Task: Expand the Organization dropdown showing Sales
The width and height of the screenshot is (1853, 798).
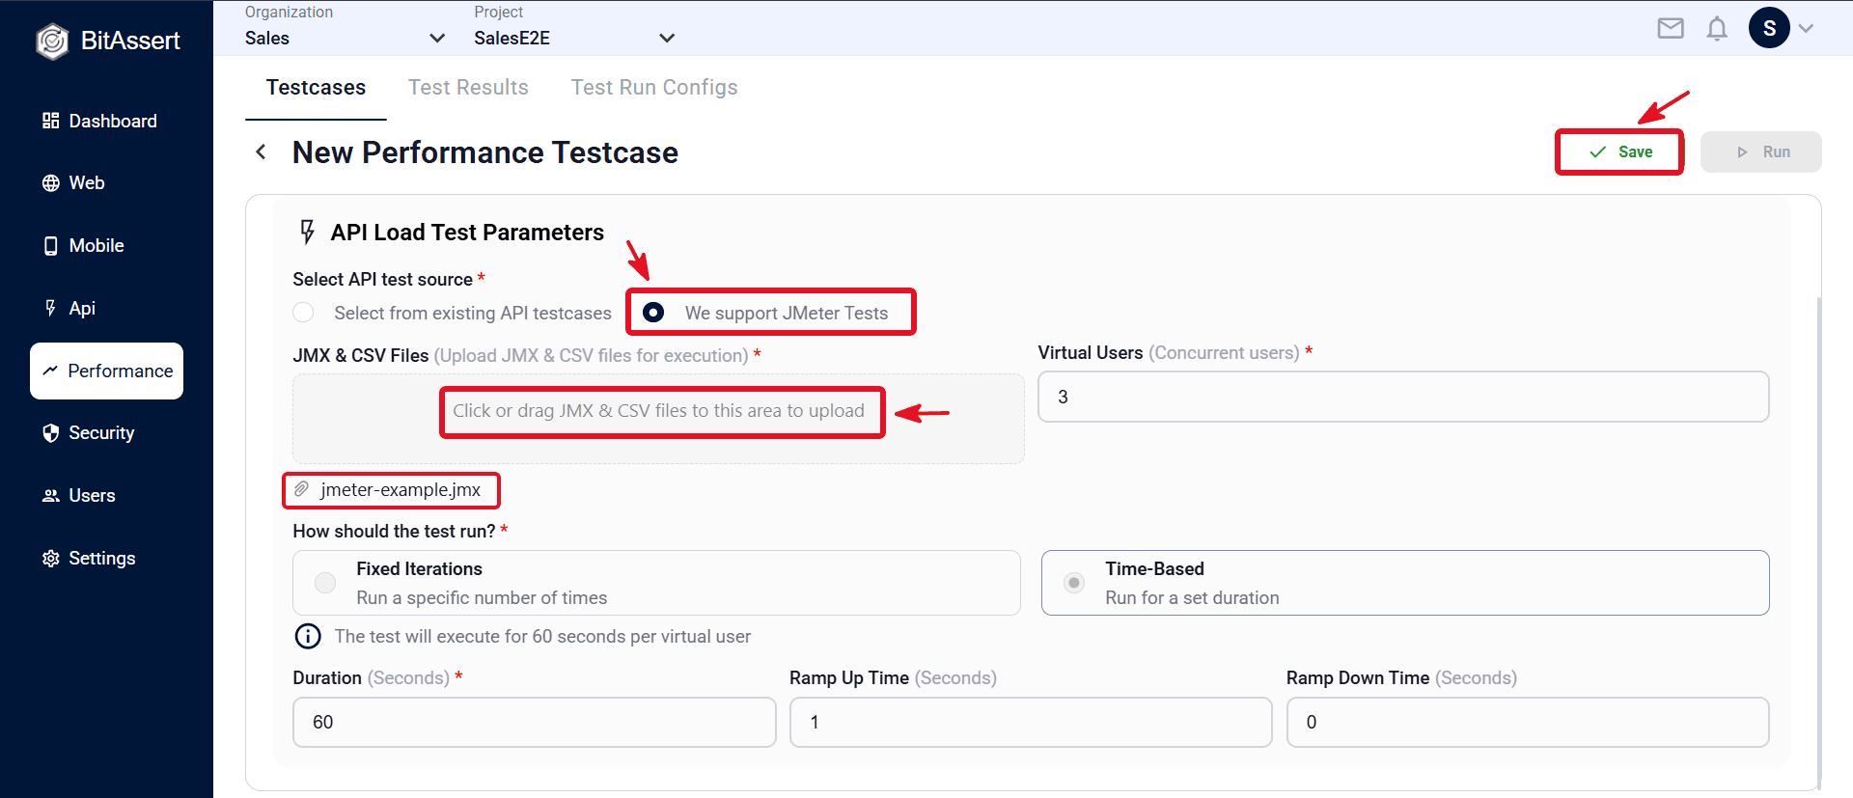Action: pos(345,38)
